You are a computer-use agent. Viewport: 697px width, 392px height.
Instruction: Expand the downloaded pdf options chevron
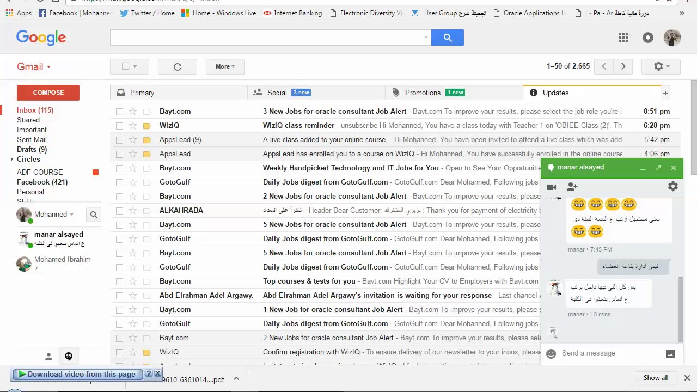(236, 379)
